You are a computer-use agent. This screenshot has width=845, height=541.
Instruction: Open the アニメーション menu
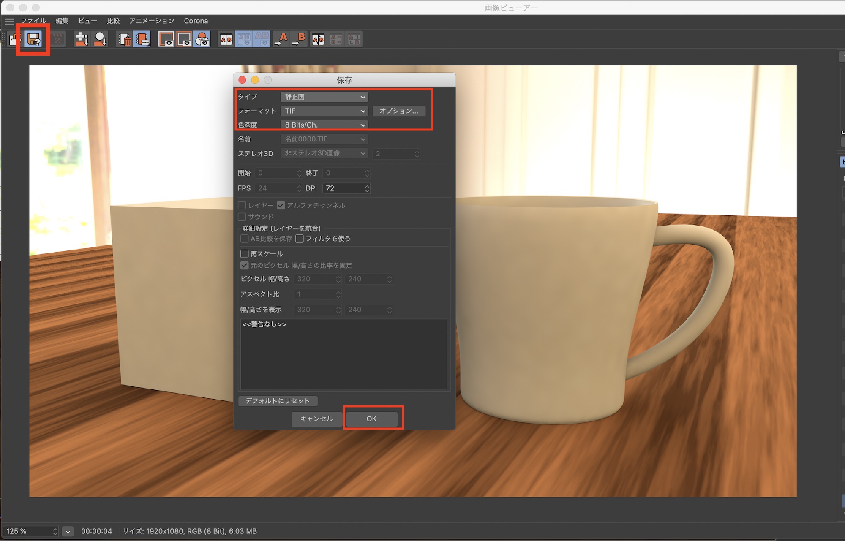(x=151, y=21)
